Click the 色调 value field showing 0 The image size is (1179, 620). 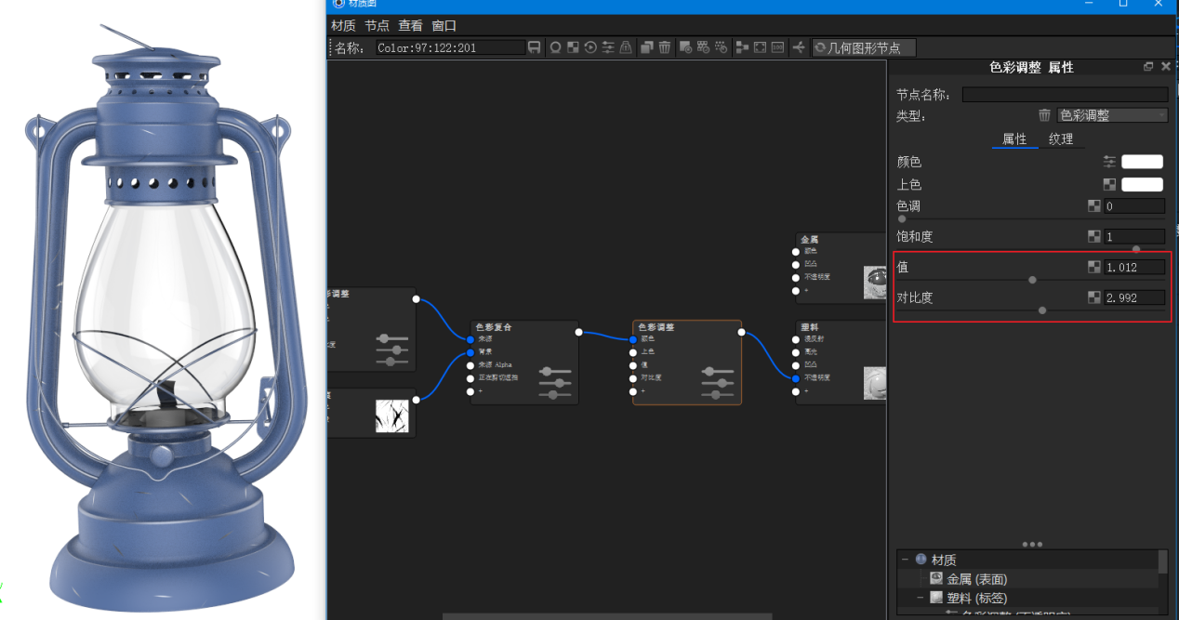[x=1134, y=206]
